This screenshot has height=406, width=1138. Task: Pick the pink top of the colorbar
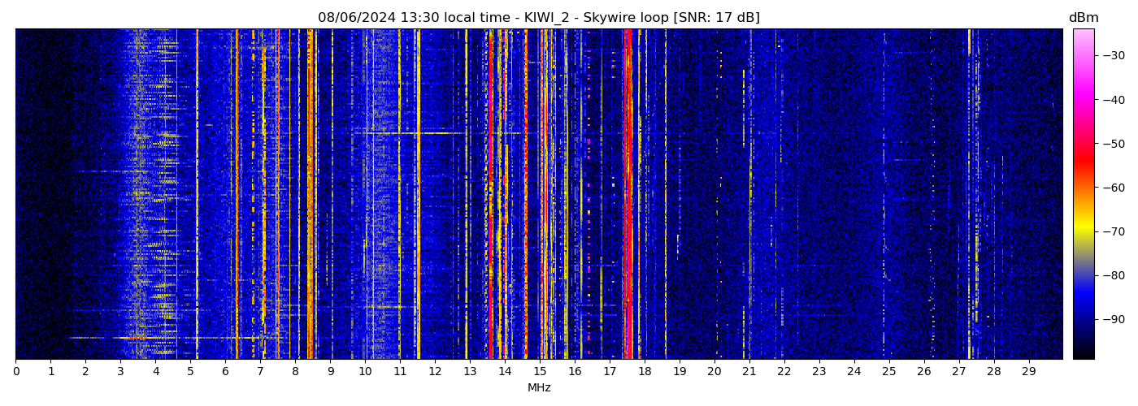click(1083, 37)
